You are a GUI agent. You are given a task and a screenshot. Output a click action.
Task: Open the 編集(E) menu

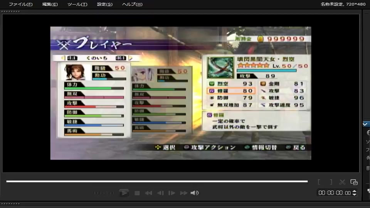pos(50,4)
